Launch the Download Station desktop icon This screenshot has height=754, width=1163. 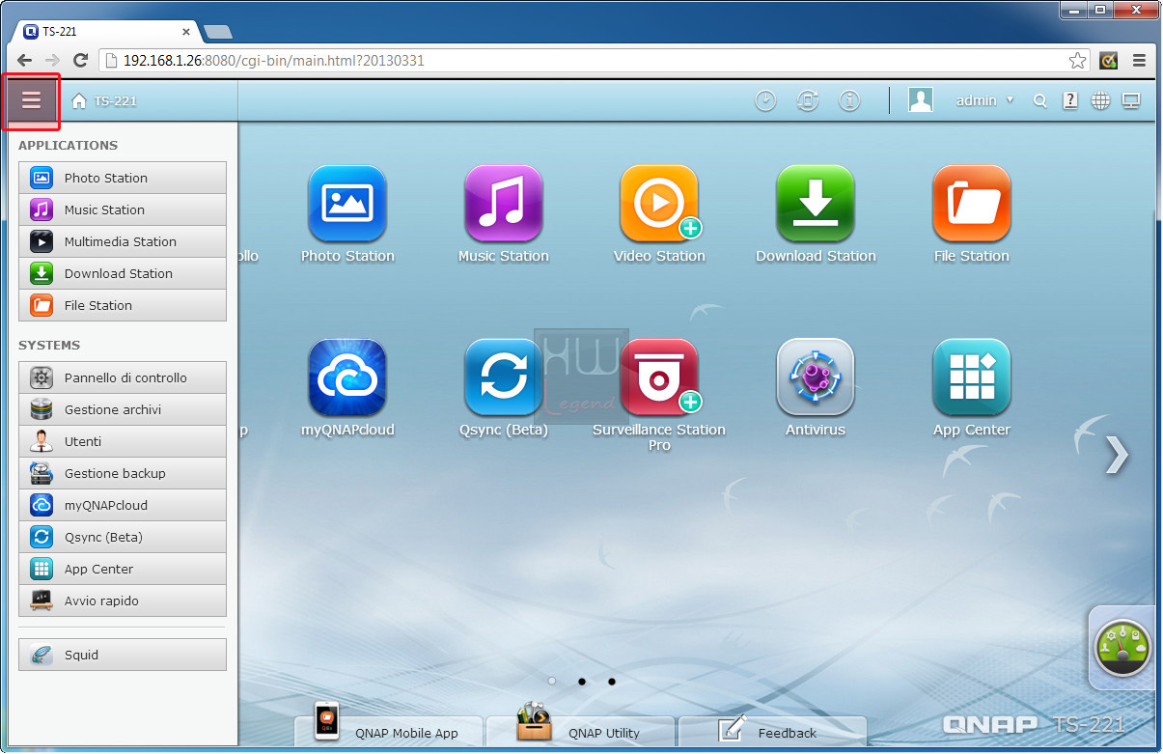tap(816, 204)
